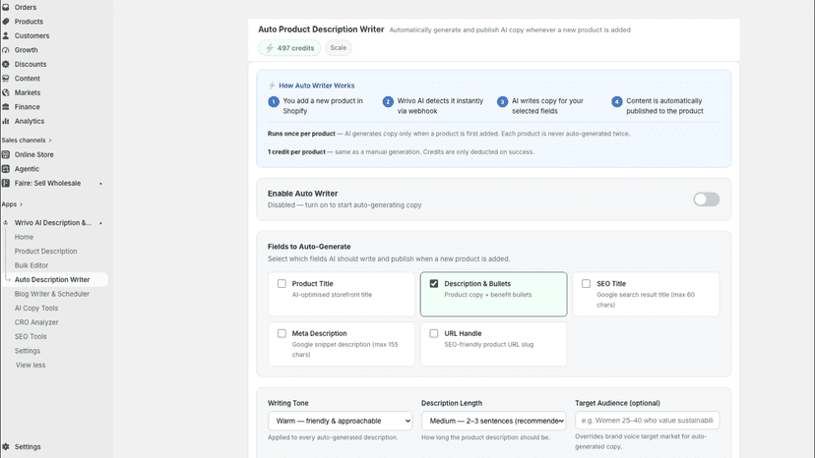The width and height of the screenshot is (815, 458).
Task: Click the 497 credits badge
Action: click(289, 48)
